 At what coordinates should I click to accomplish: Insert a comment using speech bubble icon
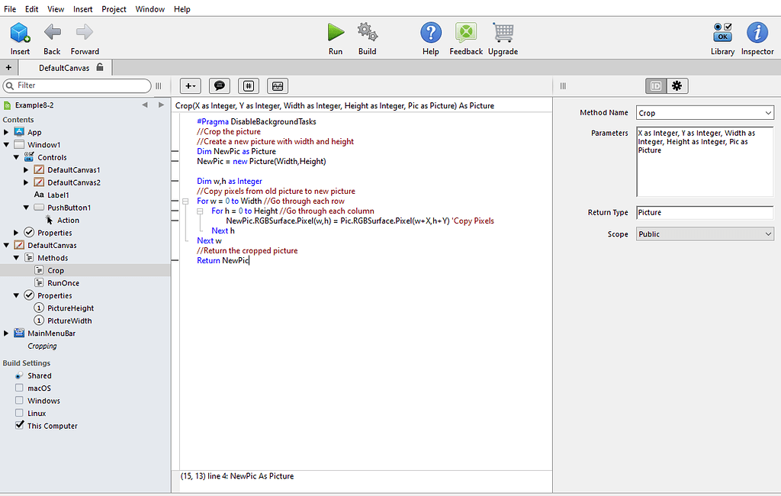click(x=220, y=85)
